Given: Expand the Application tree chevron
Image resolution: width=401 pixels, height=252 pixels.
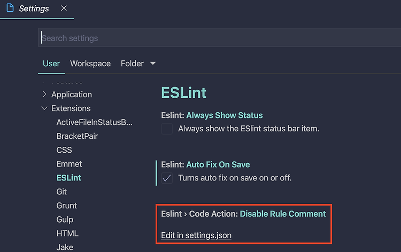Looking at the screenshot, I should point(44,94).
